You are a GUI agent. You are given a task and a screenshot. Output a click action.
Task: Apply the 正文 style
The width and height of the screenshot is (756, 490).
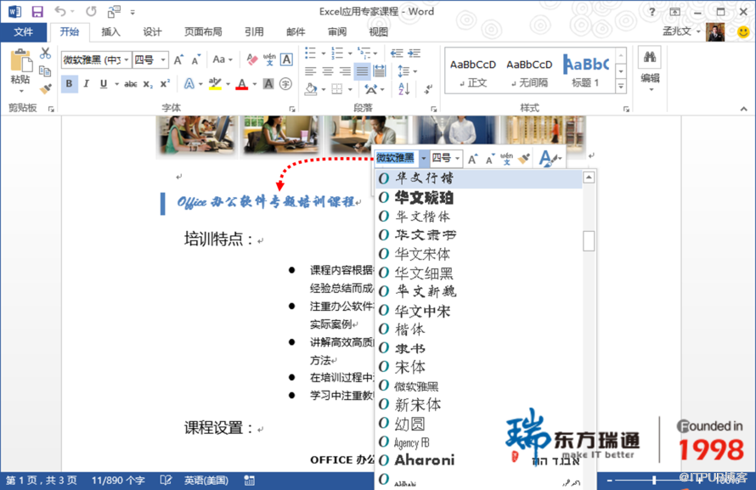(x=472, y=72)
